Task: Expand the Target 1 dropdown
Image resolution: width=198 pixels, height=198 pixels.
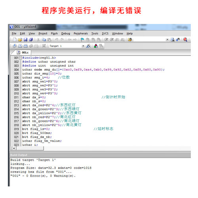Action: click(x=83, y=46)
